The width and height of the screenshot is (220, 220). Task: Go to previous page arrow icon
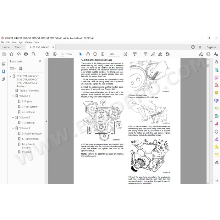click(47, 54)
